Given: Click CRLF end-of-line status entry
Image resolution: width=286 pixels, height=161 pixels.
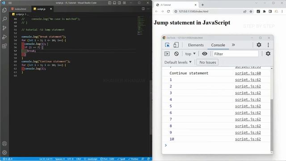Looking at the screenshot, I should [x=79, y=159].
